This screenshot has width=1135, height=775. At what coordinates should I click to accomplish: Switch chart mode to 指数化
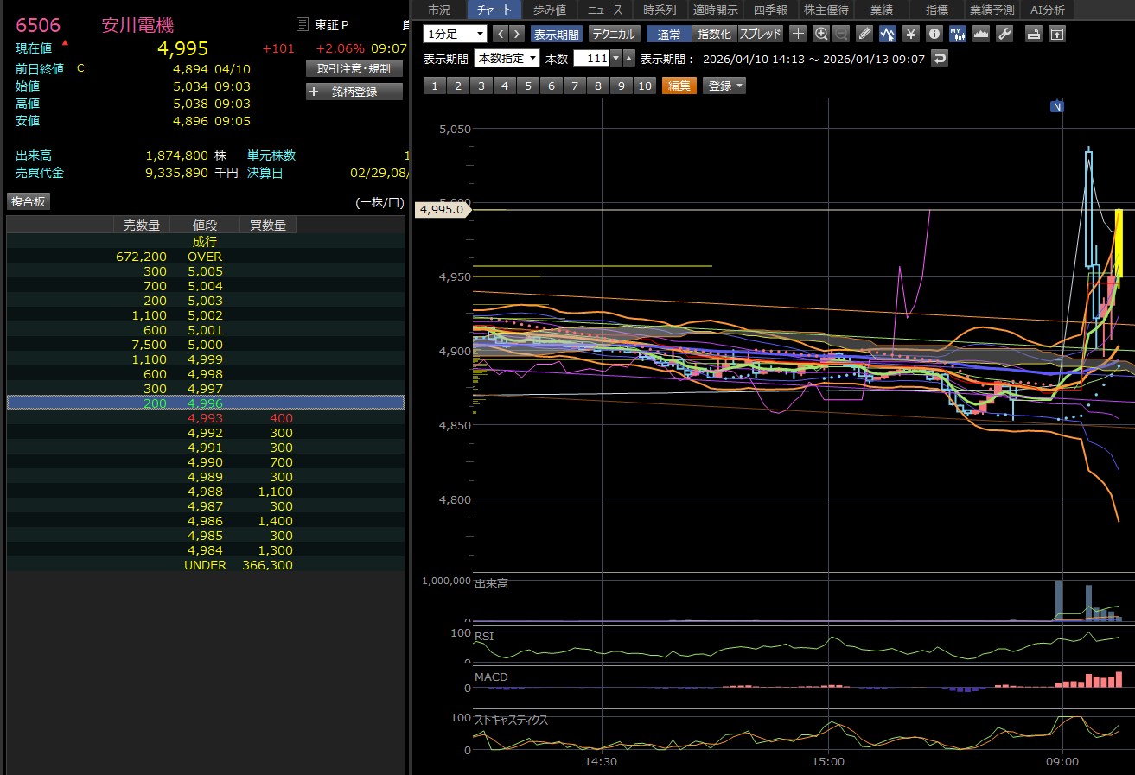pyautogui.click(x=714, y=34)
